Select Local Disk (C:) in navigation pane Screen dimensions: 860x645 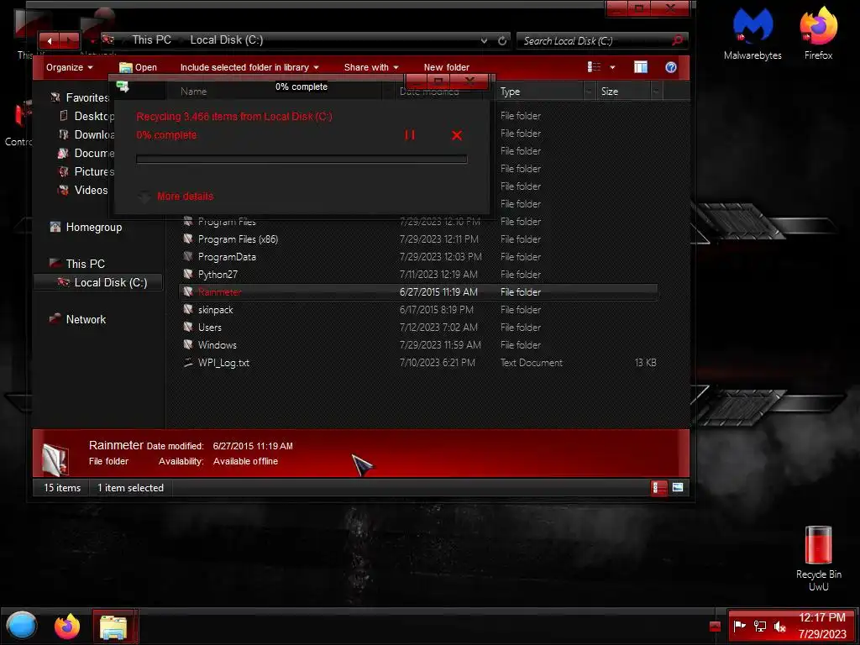[x=99, y=282]
